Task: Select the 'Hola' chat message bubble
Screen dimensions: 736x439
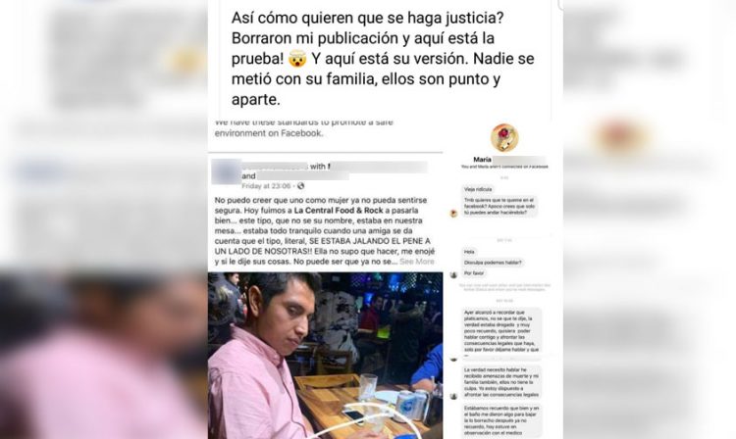Action: (469, 252)
